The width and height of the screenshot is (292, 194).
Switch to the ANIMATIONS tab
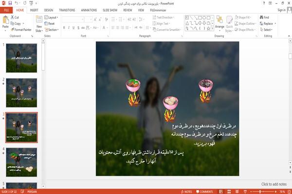(x=89, y=10)
